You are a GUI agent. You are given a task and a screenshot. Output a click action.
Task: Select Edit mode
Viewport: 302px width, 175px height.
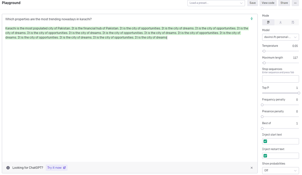[x=293, y=22]
